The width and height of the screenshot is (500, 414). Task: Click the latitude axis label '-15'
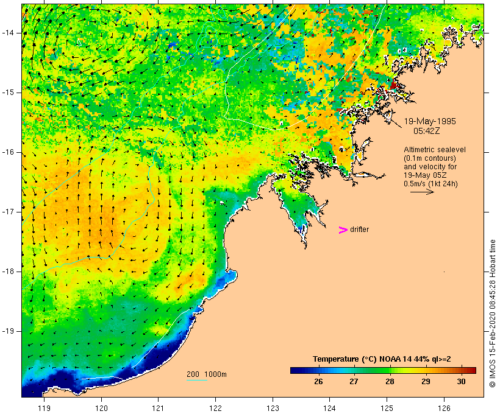[x=8, y=93]
